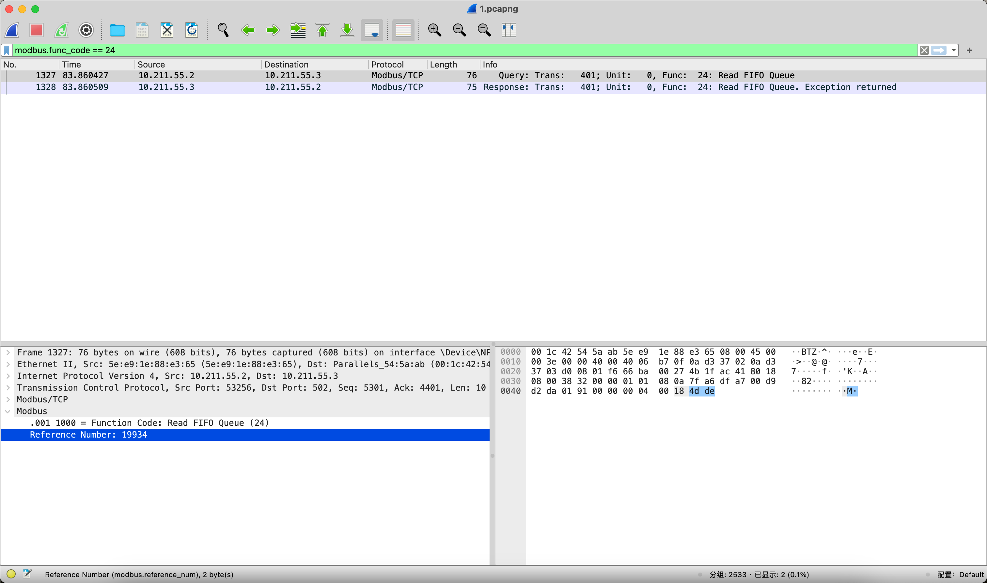The width and height of the screenshot is (987, 583).
Task: Click highlighted hex bytes 4d de
Action: pos(701,391)
